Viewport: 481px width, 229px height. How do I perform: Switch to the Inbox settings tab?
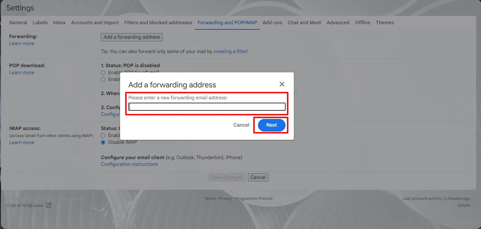point(59,23)
